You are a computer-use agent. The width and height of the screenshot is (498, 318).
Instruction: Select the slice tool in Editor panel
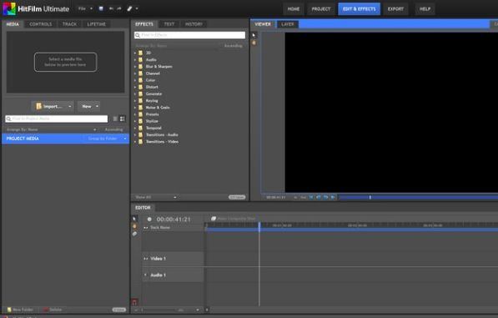coord(134,234)
